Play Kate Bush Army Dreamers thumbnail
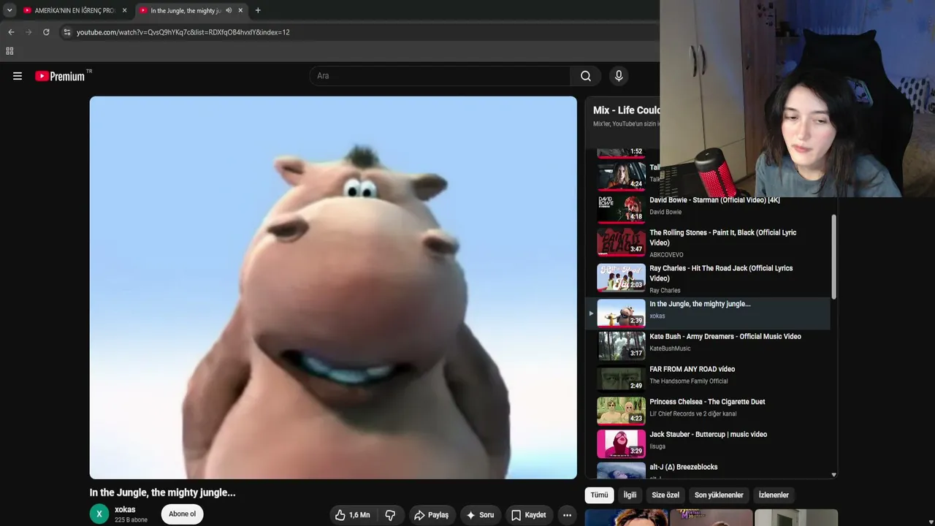This screenshot has width=935, height=526. [x=622, y=346]
